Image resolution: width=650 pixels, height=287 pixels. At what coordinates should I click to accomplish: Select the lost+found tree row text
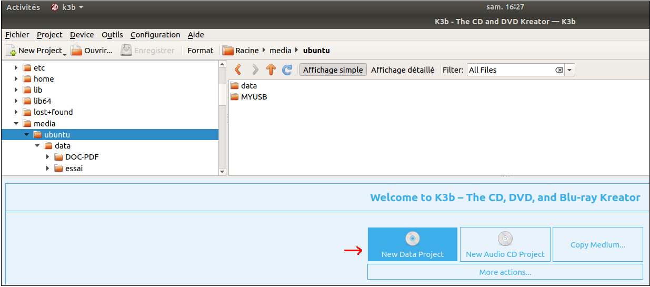click(x=53, y=112)
